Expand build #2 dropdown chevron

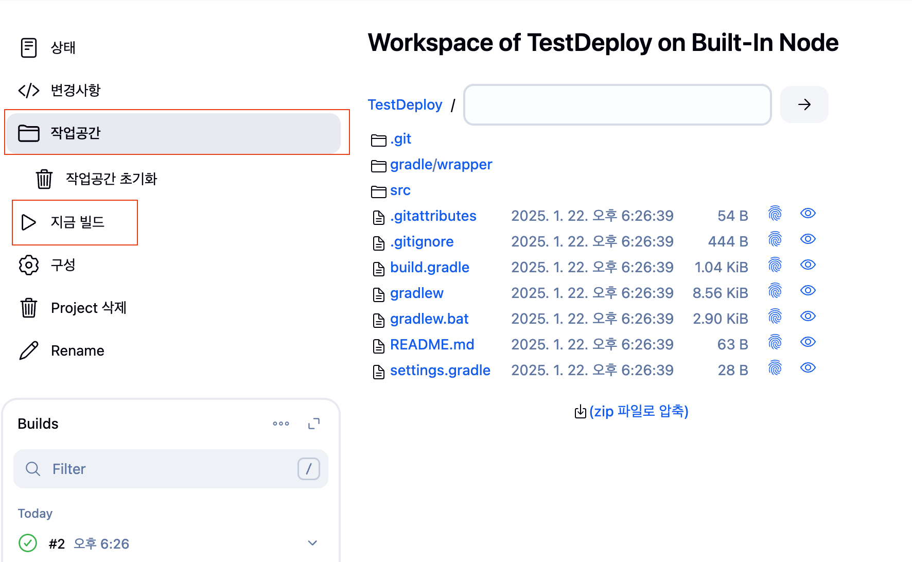(x=312, y=543)
